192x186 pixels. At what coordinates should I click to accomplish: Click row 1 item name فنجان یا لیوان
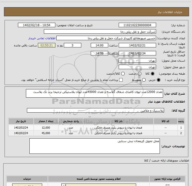click(x=118, y=128)
